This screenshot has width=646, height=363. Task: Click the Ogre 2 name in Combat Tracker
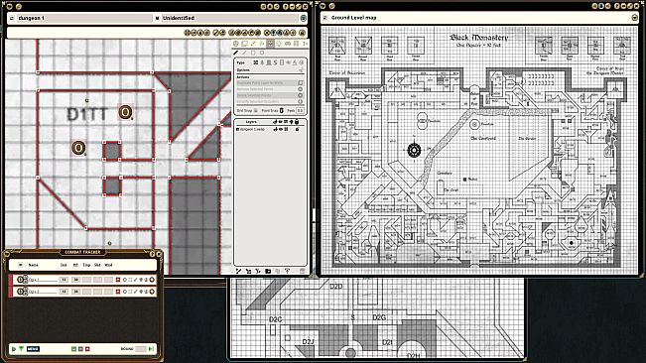43,292
